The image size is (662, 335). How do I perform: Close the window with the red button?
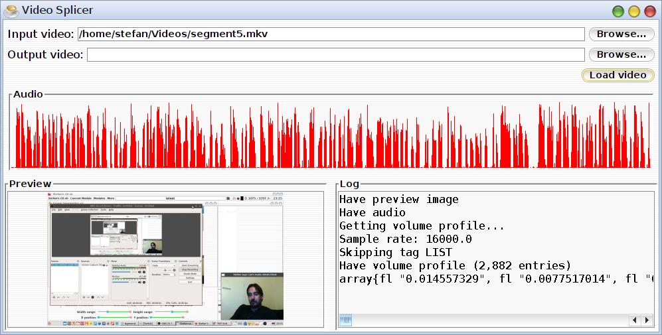(649, 11)
